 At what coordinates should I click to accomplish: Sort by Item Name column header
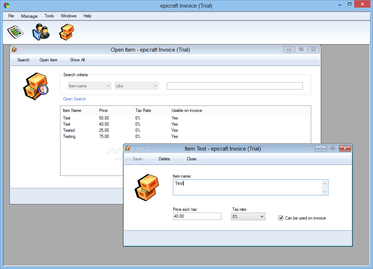pos(79,110)
